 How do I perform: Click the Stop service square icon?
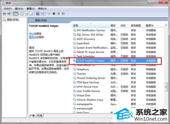coord(54,14)
